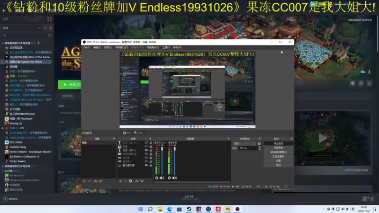Open Windows Start menu
The width and height of the screenshot is (379, 213).
[x=140, y=209]
